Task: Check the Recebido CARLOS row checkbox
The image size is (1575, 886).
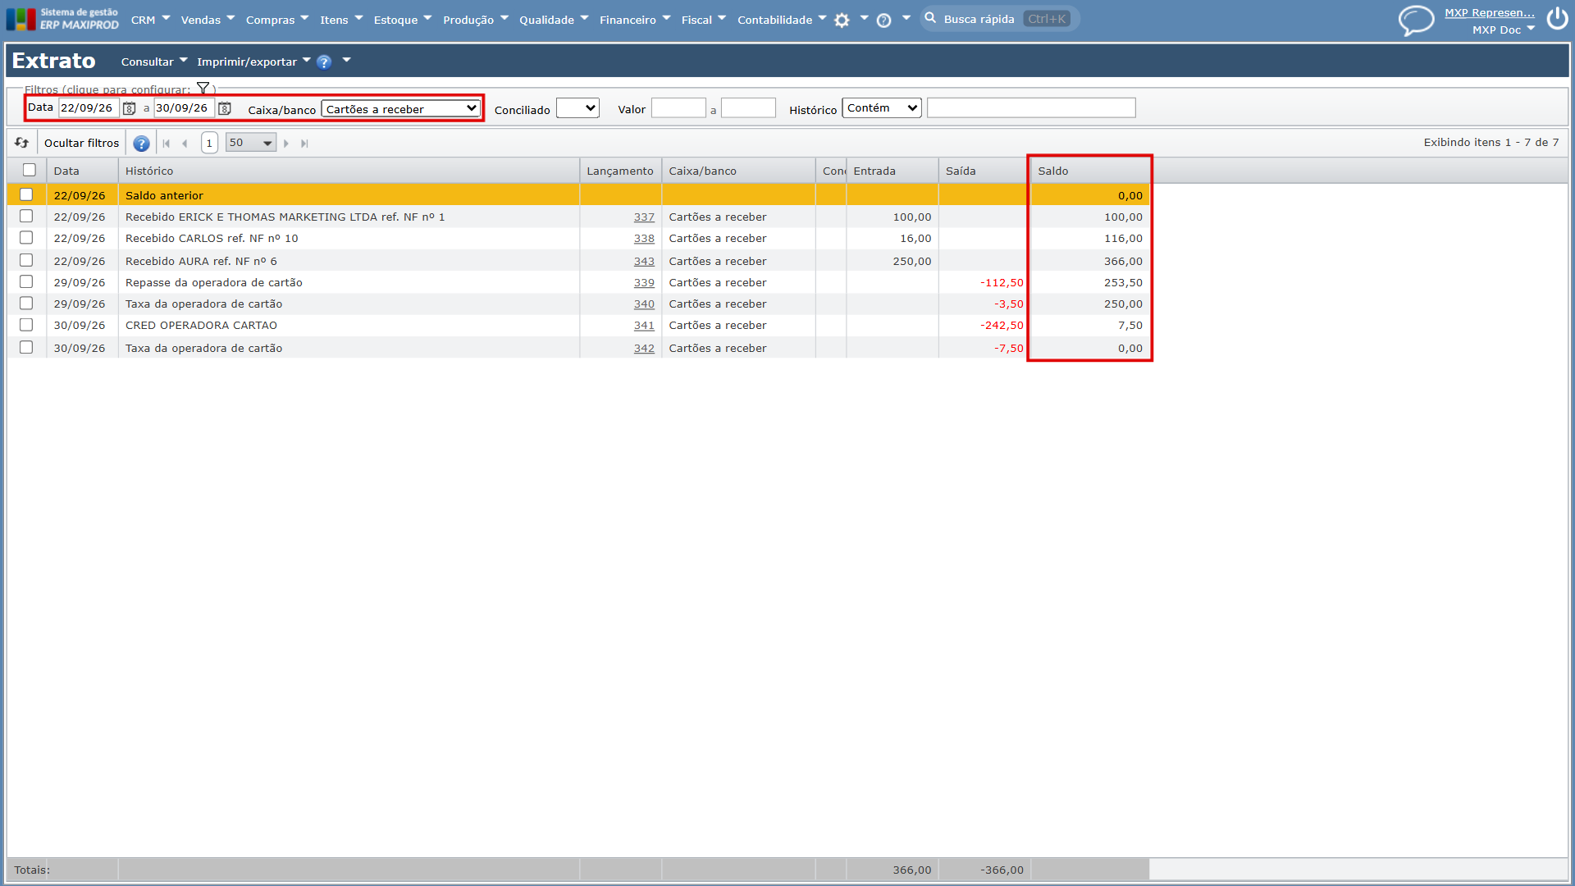Action: click(26, 237)
